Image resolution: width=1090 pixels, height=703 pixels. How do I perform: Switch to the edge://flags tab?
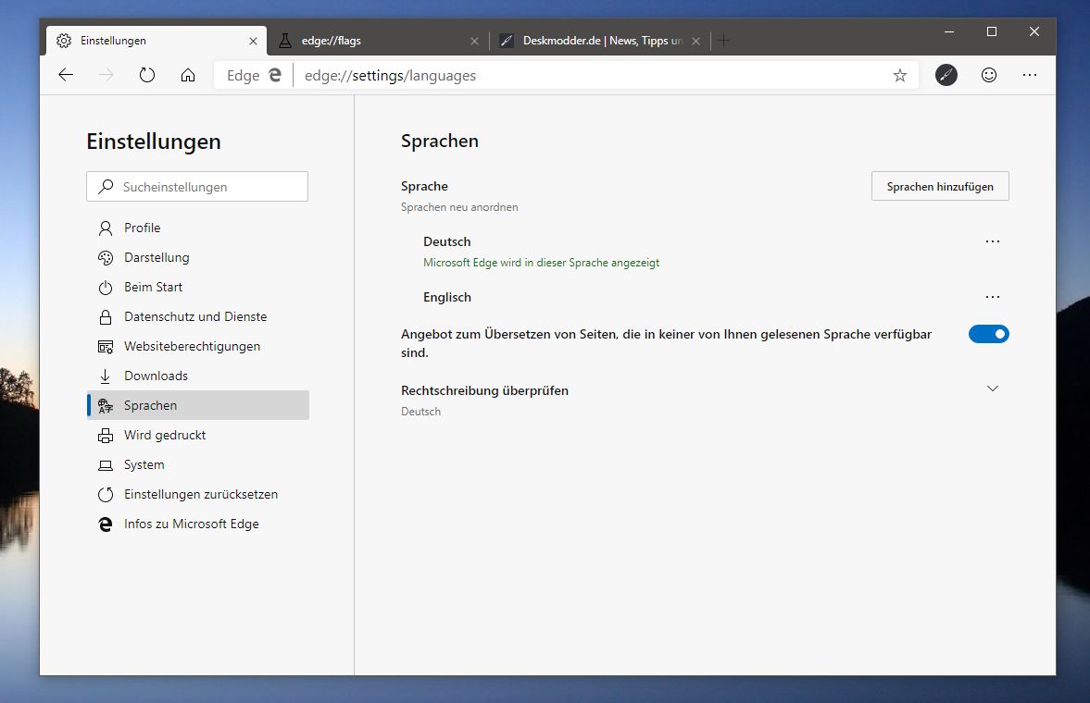(378, 41)
